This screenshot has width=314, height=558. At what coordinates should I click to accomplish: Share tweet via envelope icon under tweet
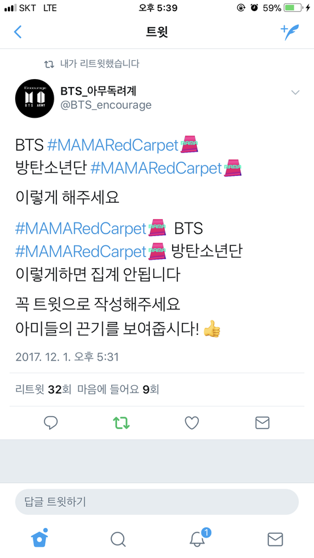262,423
